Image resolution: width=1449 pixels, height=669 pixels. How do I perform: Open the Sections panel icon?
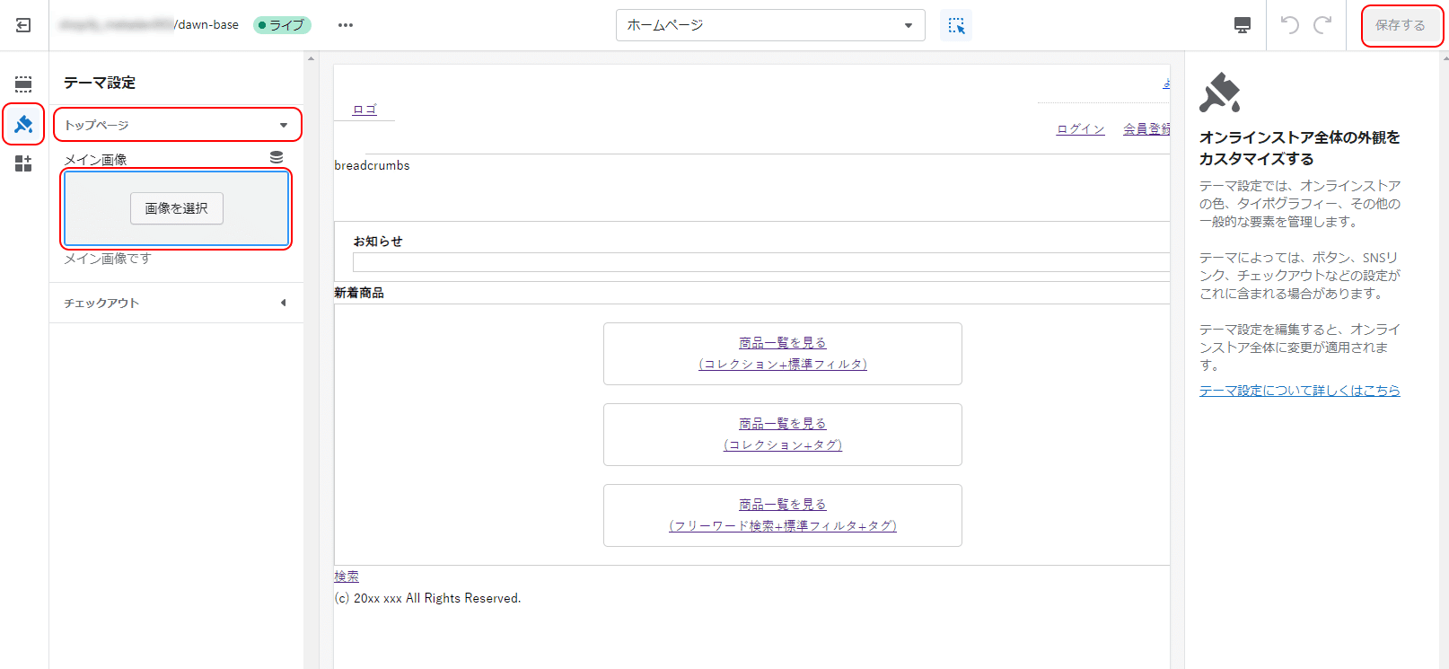23,84
